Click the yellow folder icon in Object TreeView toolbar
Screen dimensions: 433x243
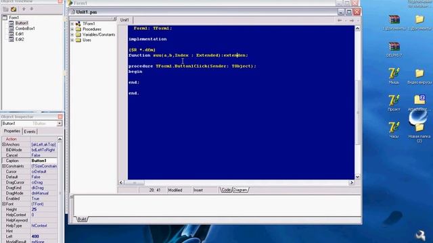(14, 9)
